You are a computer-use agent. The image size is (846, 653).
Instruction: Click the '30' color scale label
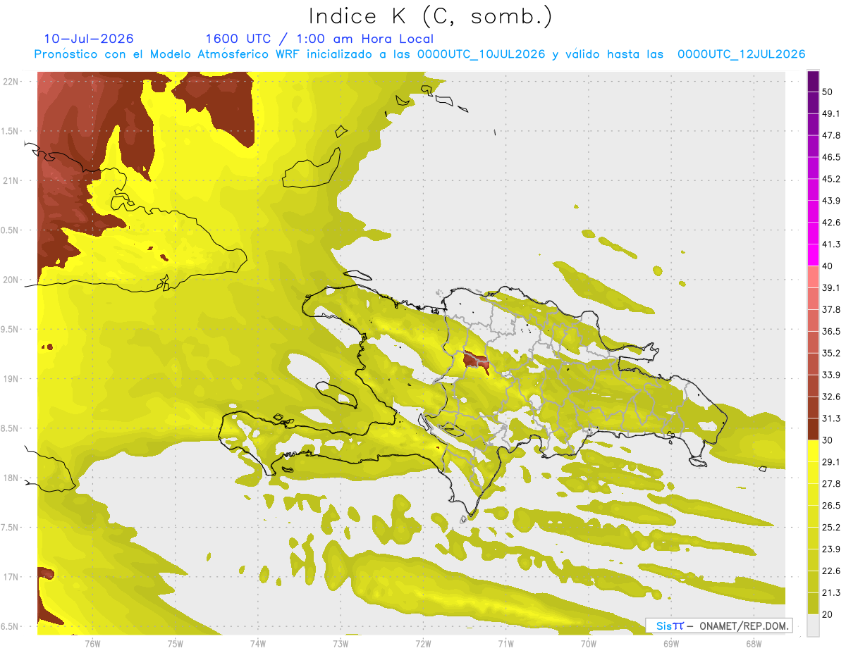(x=828, y=440)
